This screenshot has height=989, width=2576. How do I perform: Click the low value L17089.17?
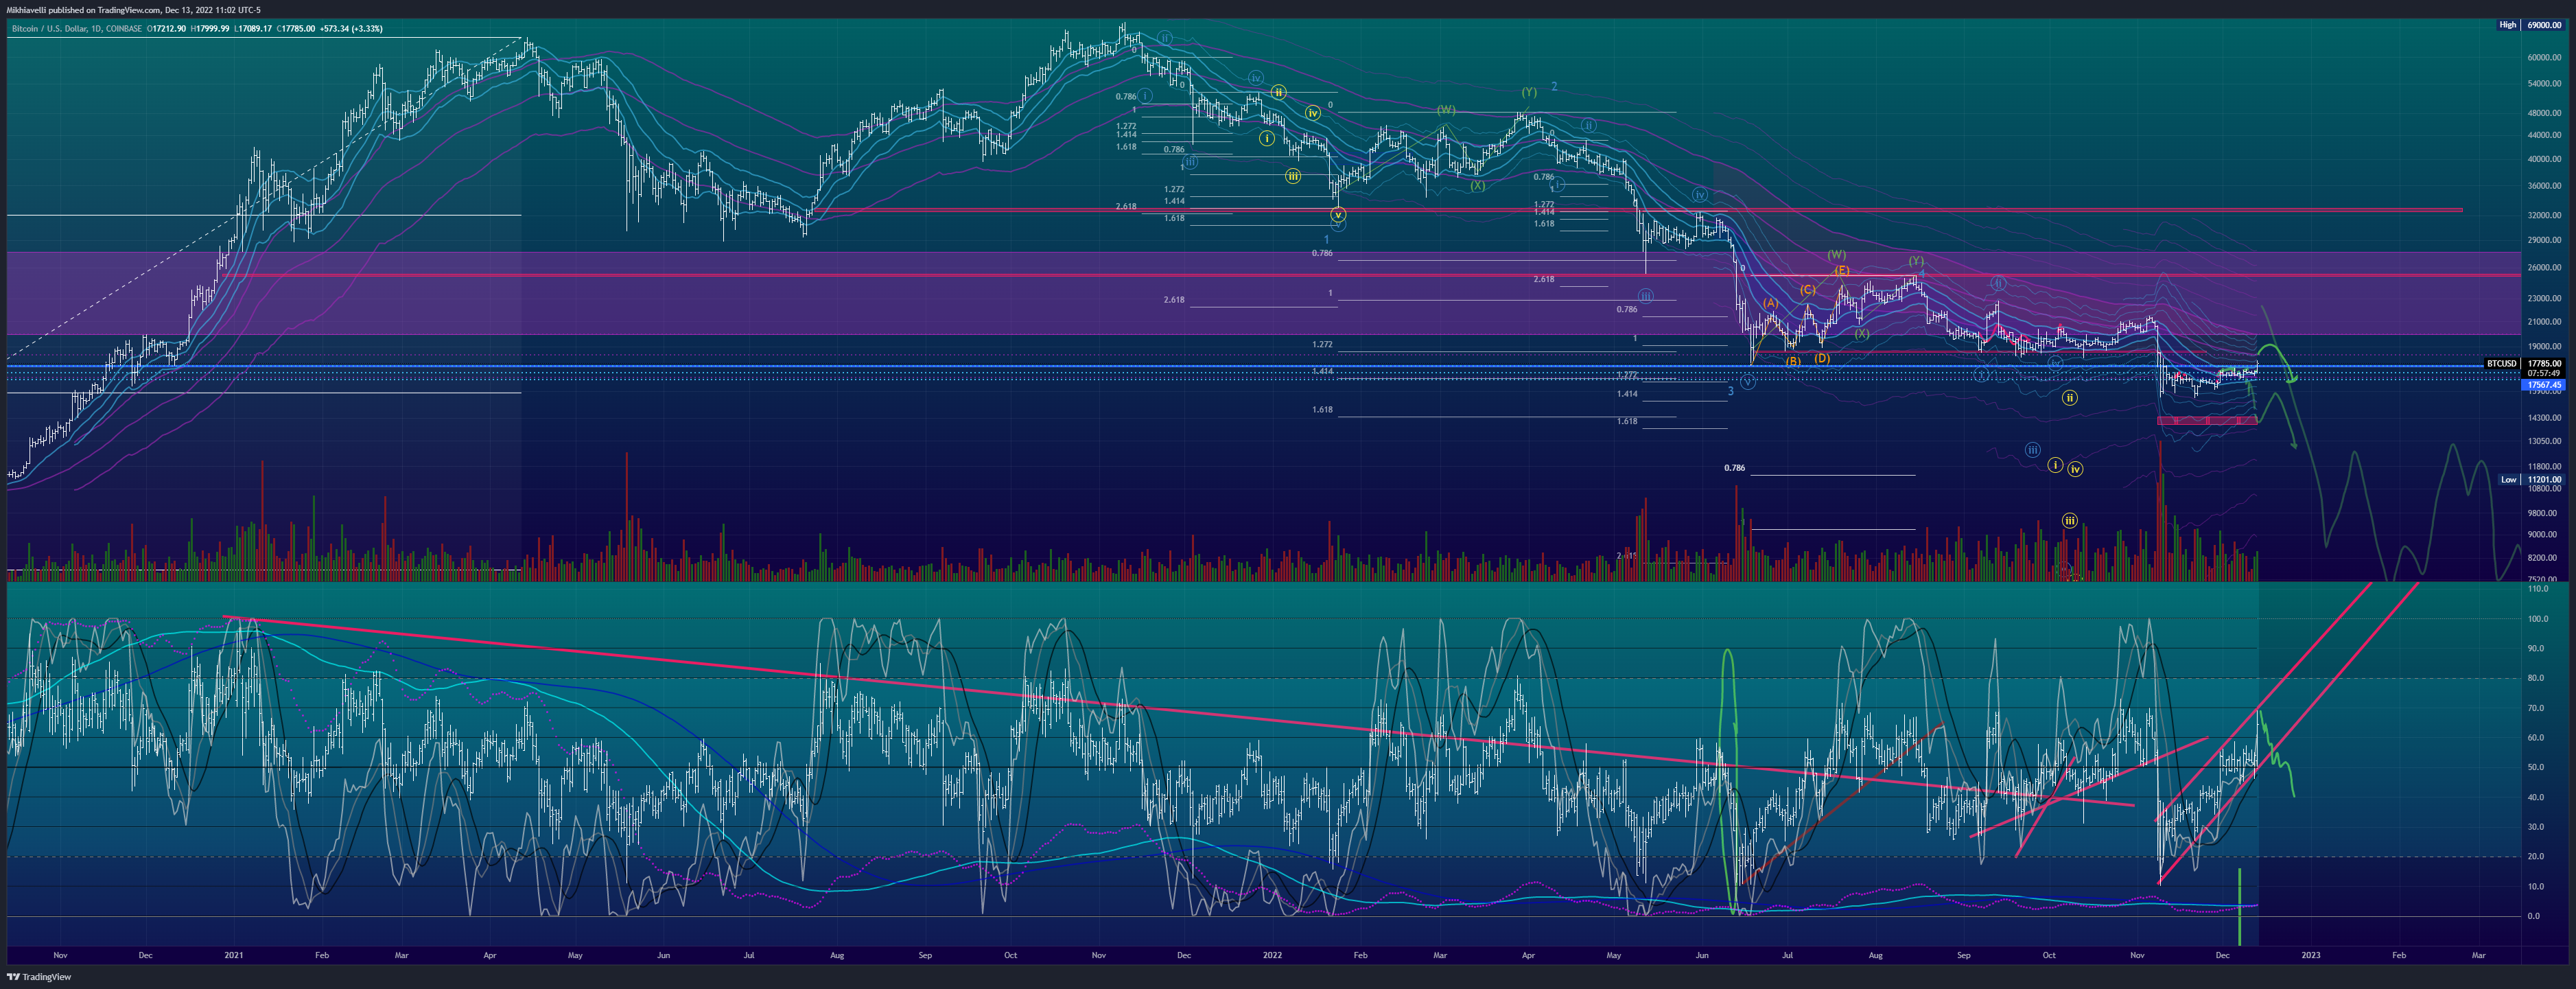click(253, 29)
